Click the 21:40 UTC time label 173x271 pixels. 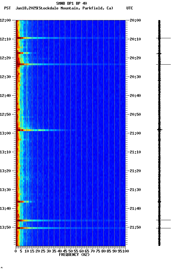click(x=135, y=209)
